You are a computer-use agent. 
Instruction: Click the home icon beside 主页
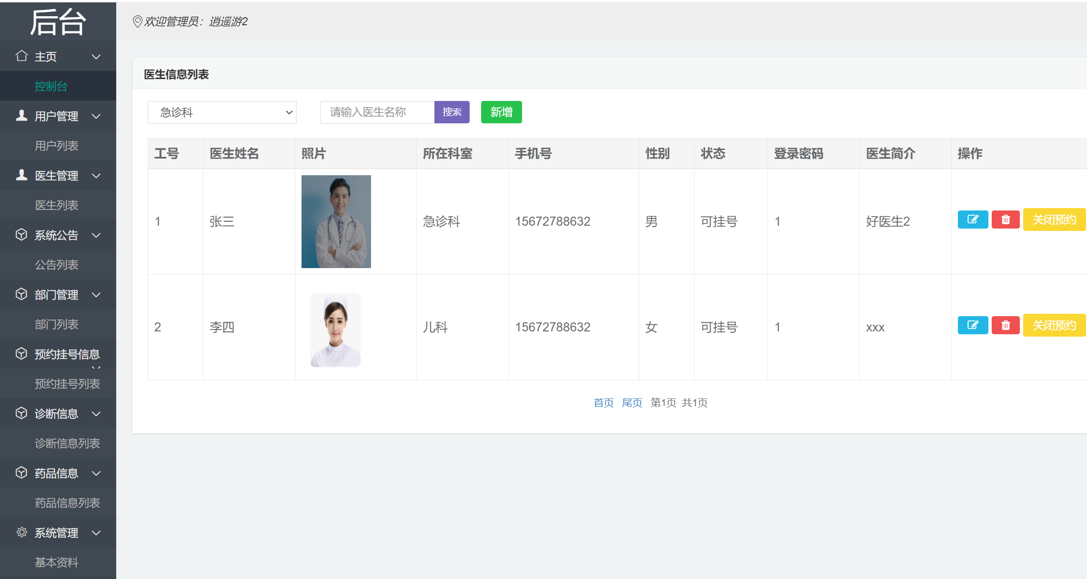(21, 56)
